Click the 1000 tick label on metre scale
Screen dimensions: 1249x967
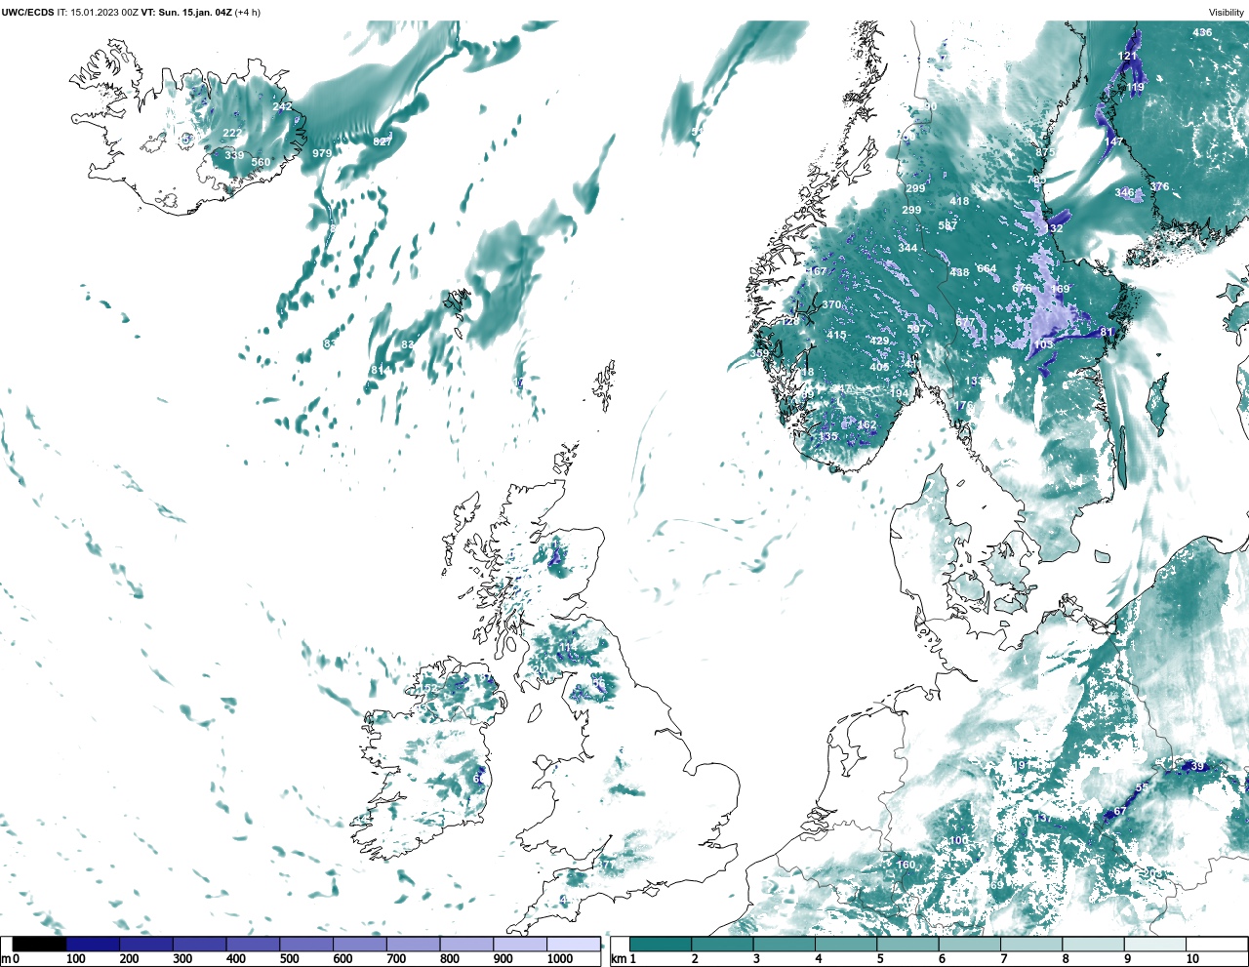pos(560,959)
